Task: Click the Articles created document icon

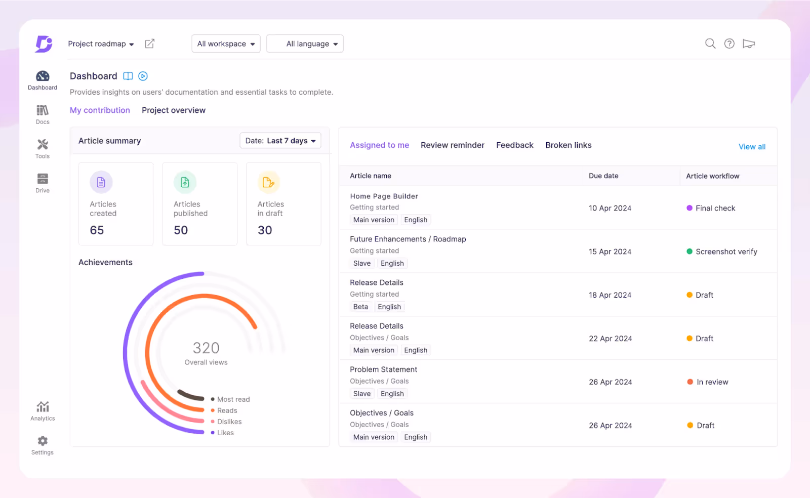Action: tap(101, 182)
